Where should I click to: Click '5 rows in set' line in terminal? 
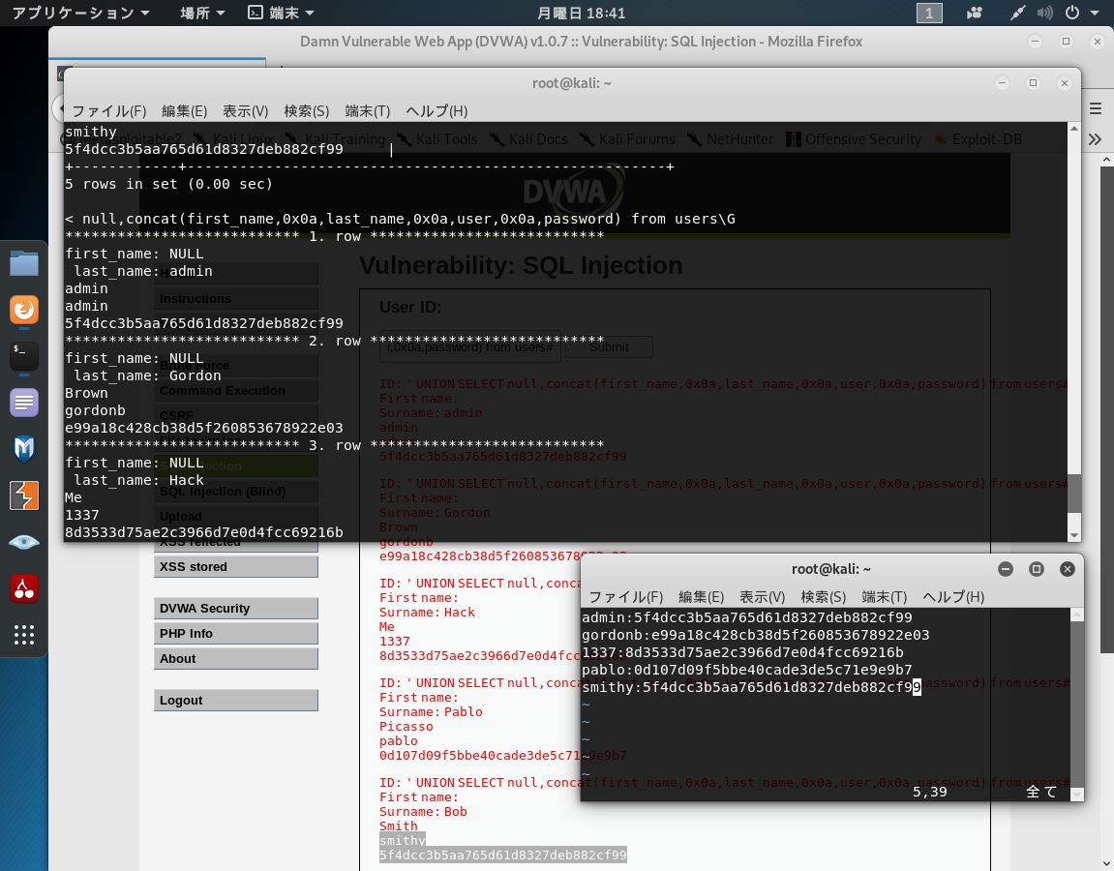168,184
